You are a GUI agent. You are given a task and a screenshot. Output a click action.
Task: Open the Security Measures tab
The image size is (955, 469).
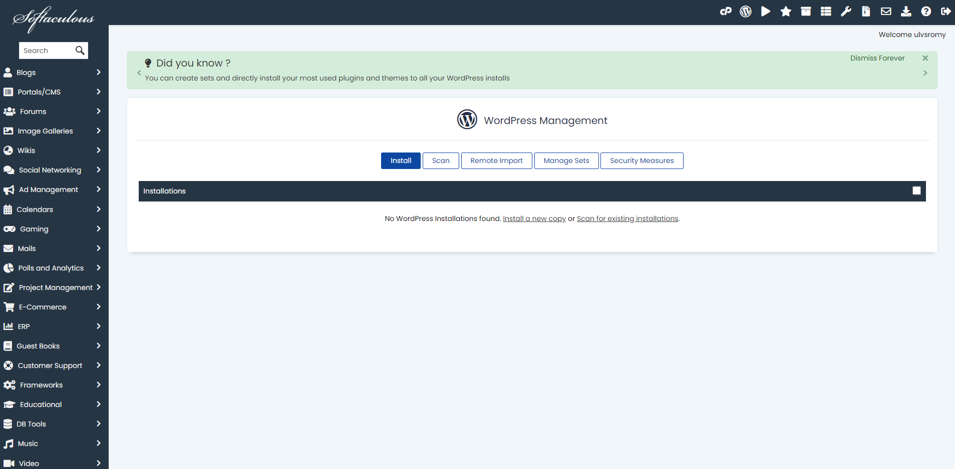(x=642, y=160)
